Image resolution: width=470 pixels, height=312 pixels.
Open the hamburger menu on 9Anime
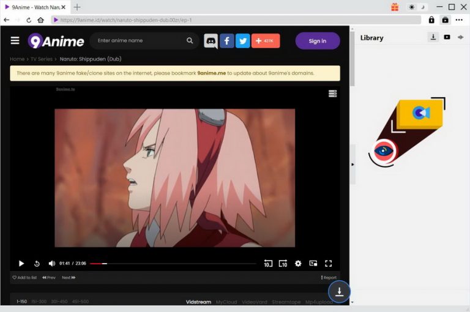[x=15, y=40]
